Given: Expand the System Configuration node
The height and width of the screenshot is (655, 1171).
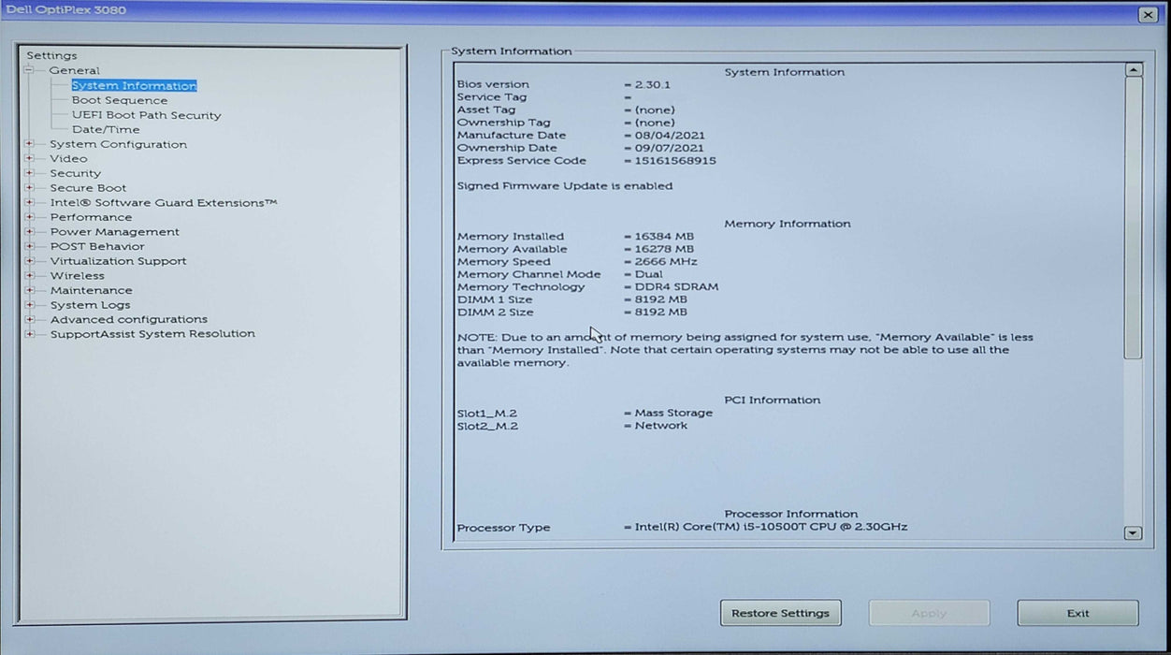Looking at the screenshot, I should tap(29, 144).
